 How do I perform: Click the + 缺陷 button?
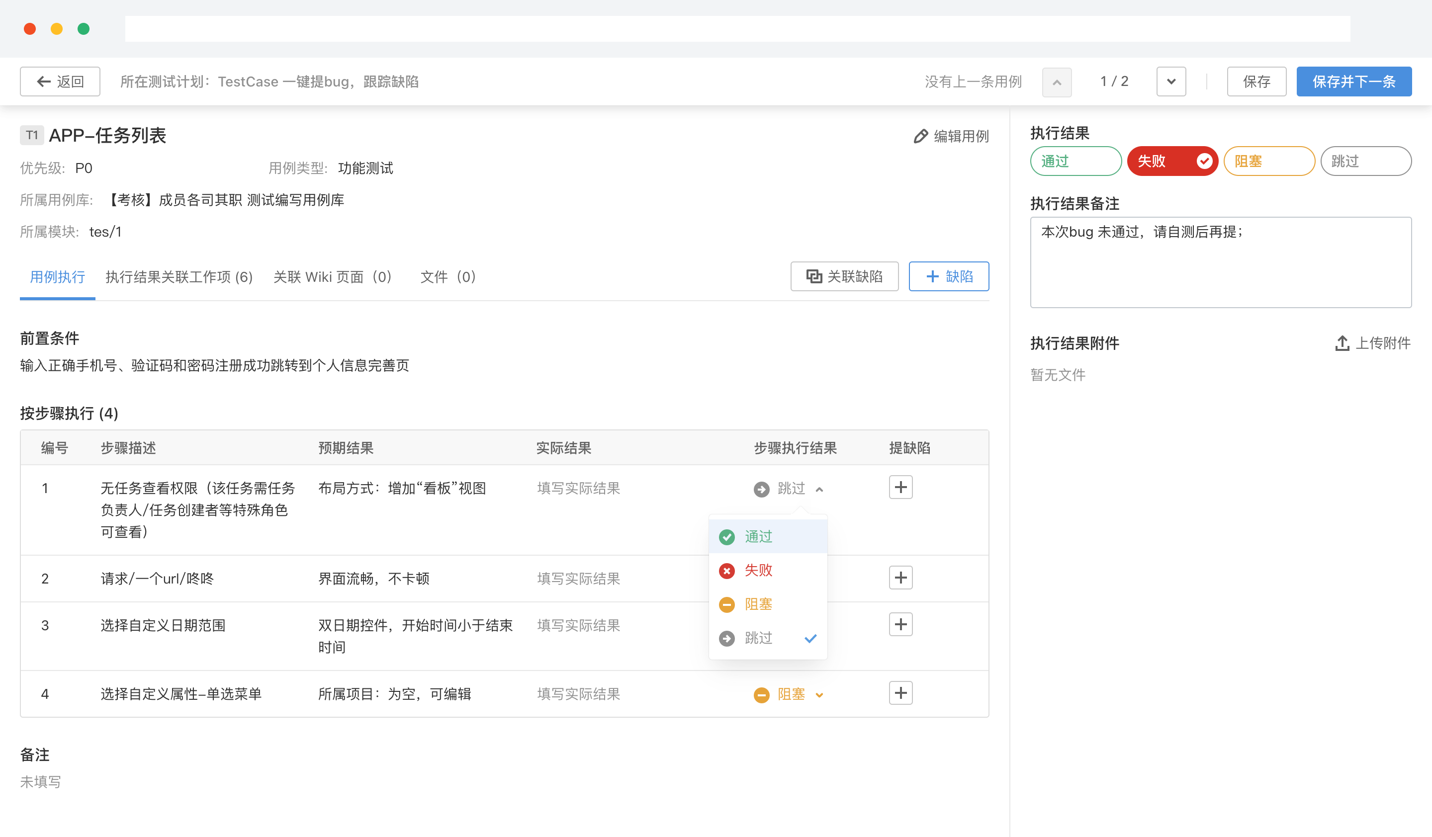click(948, 276)
